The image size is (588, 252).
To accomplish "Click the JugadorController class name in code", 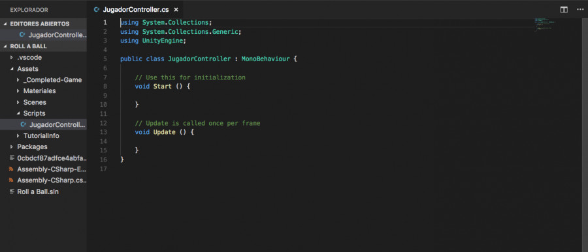I will (x=199, y=59).
